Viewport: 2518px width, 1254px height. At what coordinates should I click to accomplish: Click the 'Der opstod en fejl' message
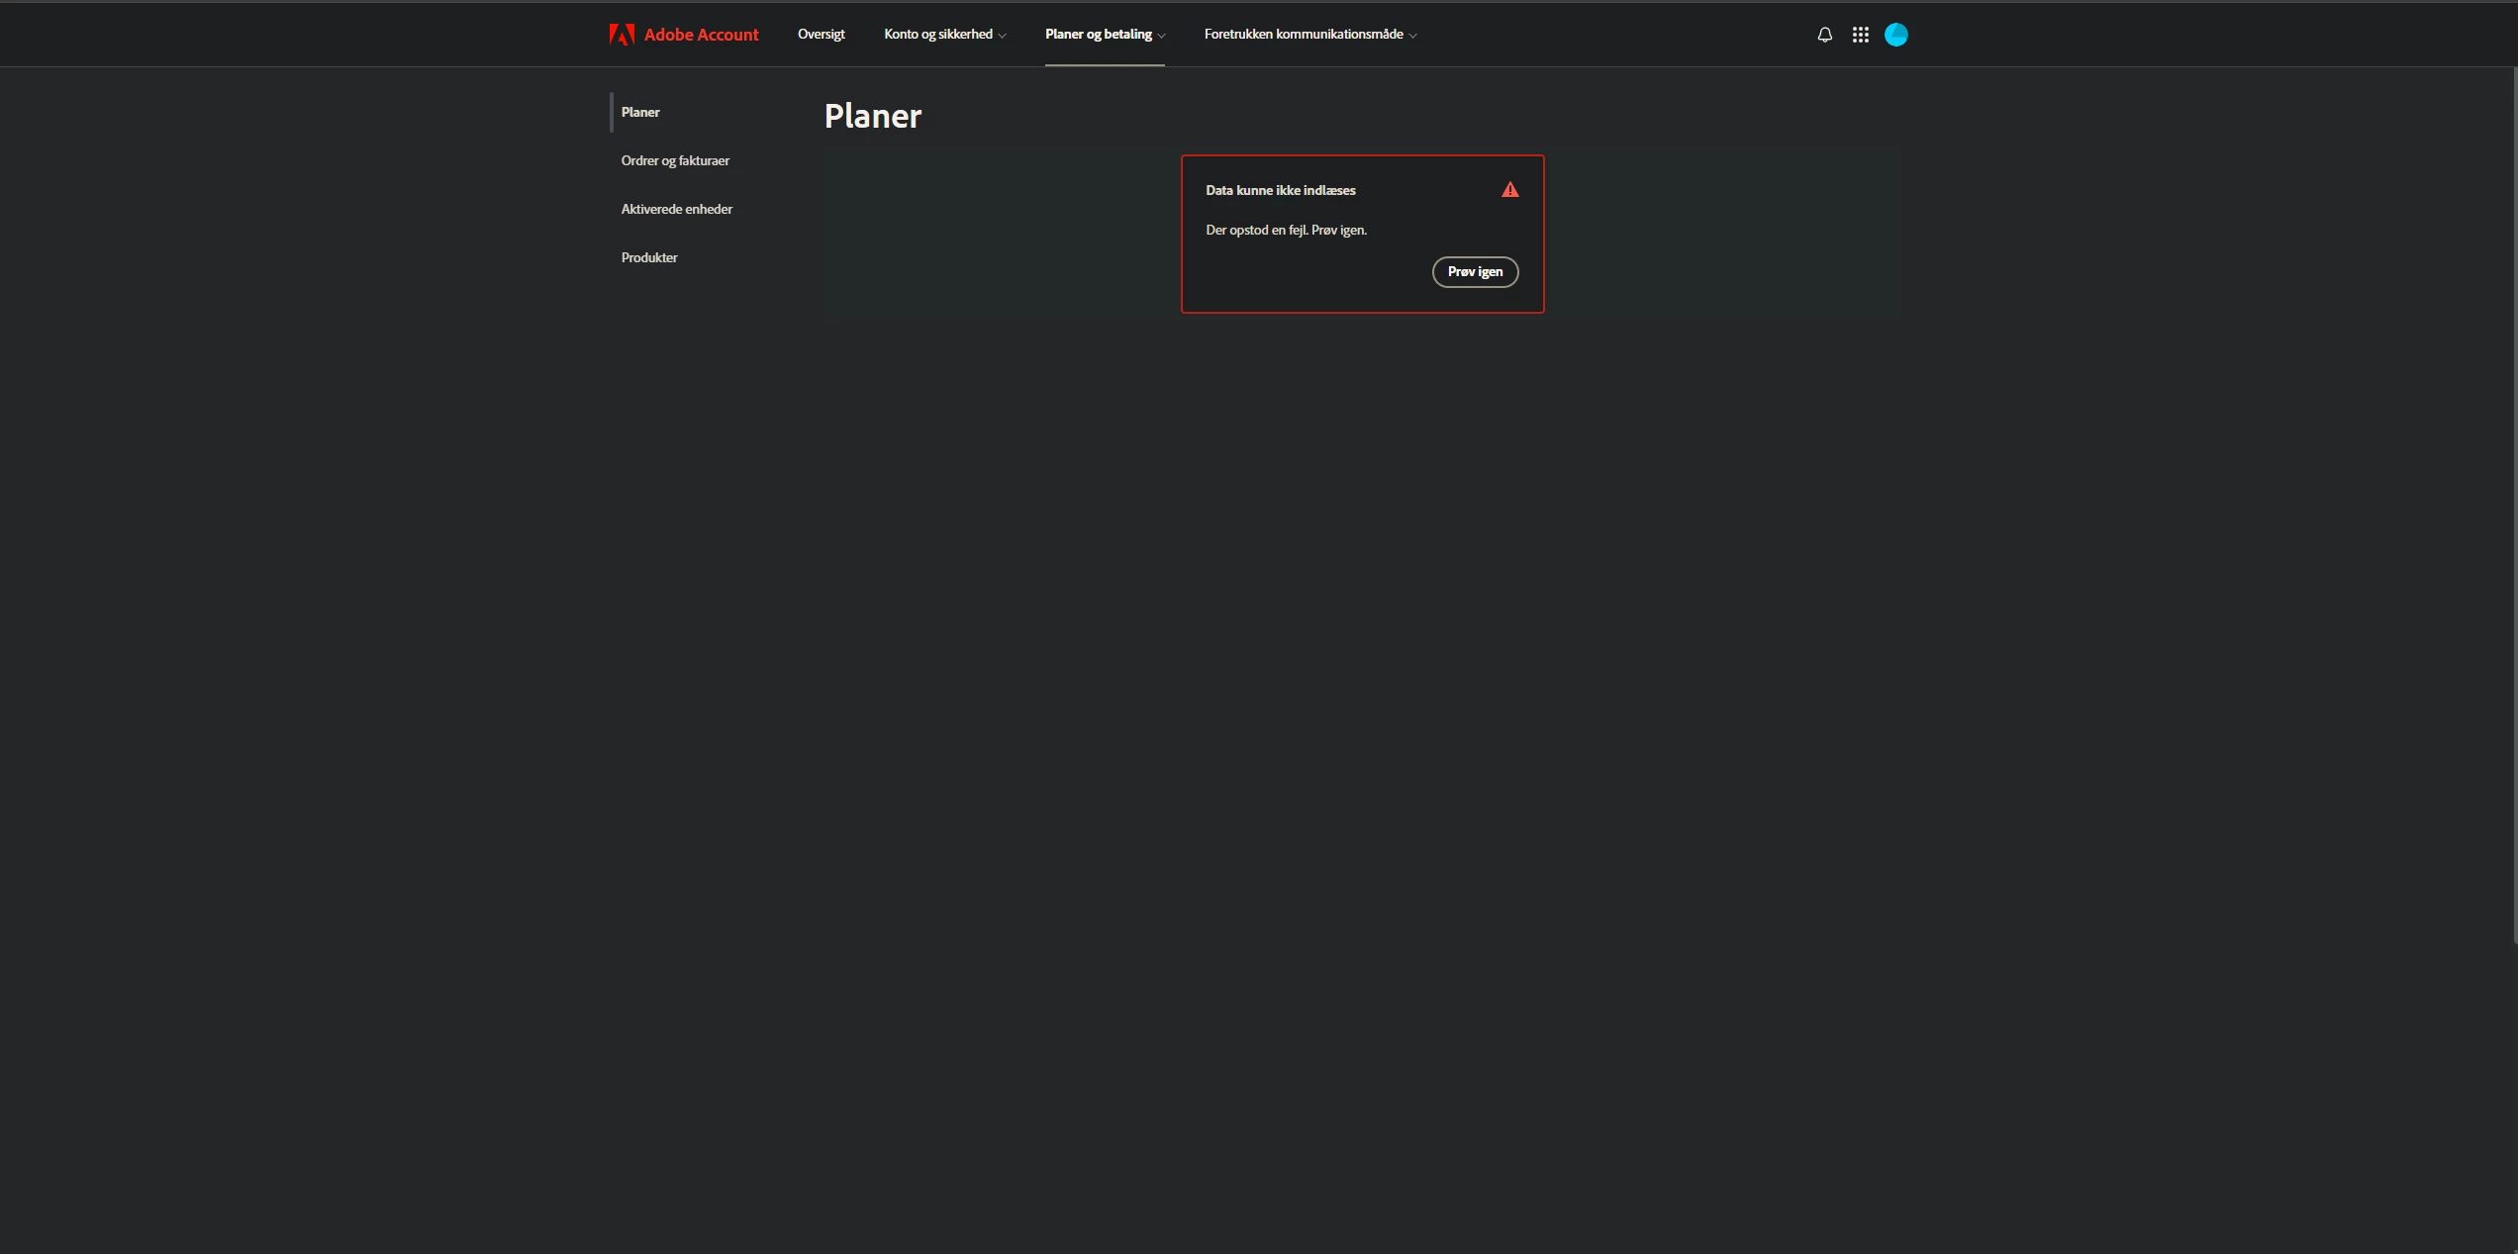click(1286, 230)
